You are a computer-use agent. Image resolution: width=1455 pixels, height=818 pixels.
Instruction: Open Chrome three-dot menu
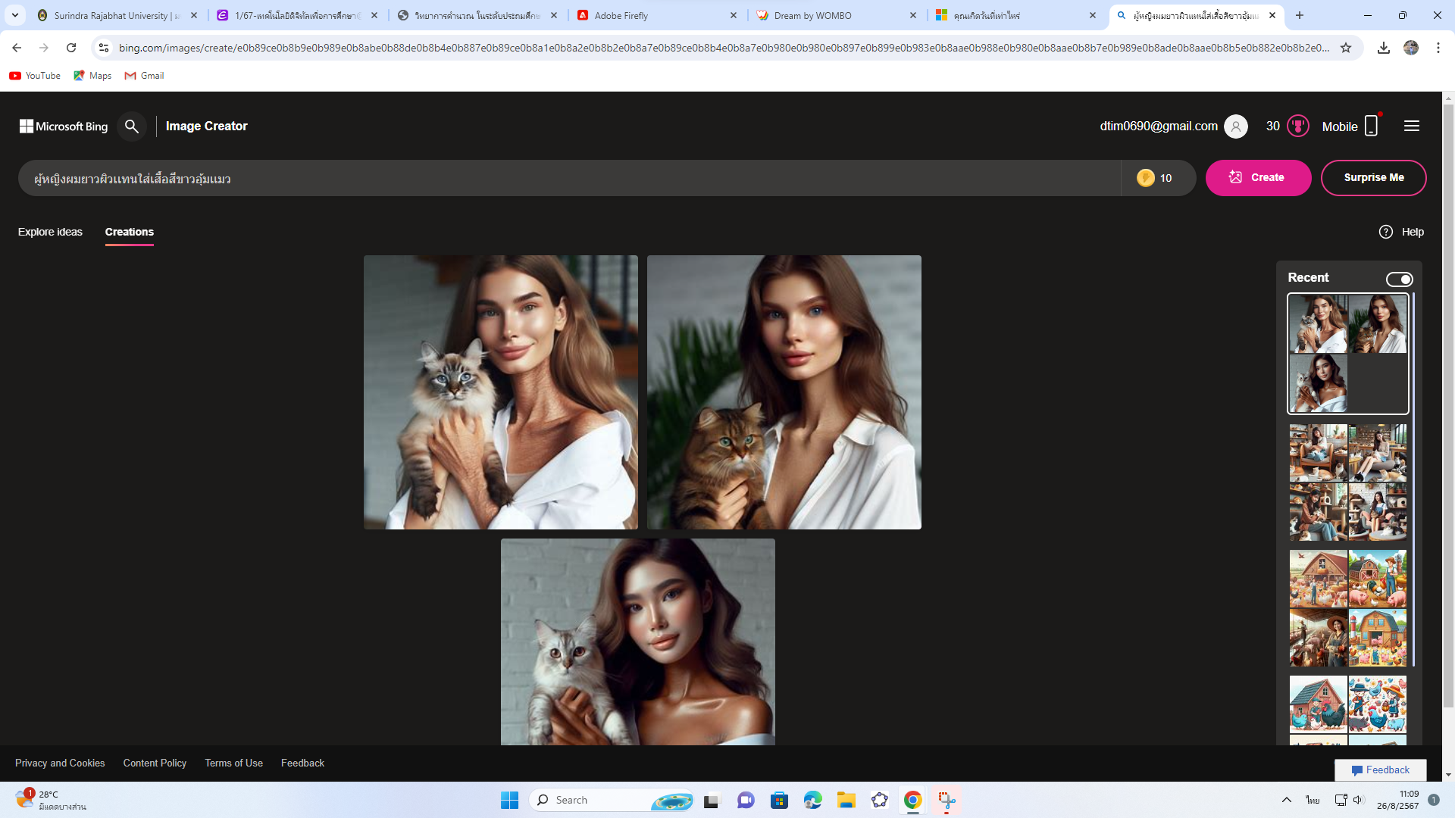[1438, 48]
